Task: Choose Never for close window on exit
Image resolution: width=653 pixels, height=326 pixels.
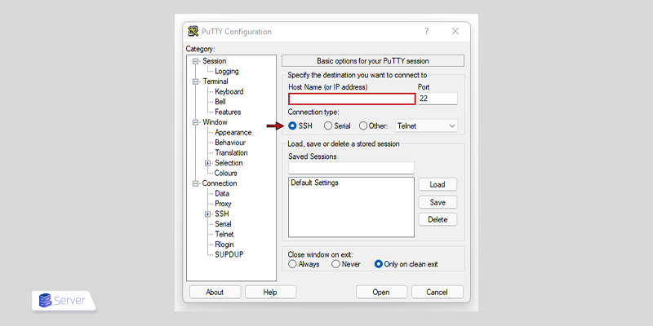Action: click(335, 264)
